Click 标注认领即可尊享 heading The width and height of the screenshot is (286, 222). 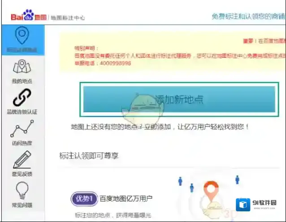coord(89,156)
